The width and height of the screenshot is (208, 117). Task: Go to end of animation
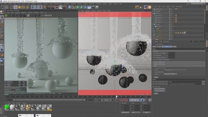pos(116,100)
